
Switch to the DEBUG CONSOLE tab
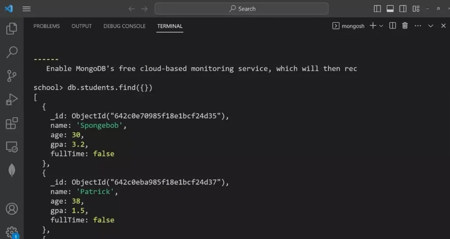(x=124, y=26)
